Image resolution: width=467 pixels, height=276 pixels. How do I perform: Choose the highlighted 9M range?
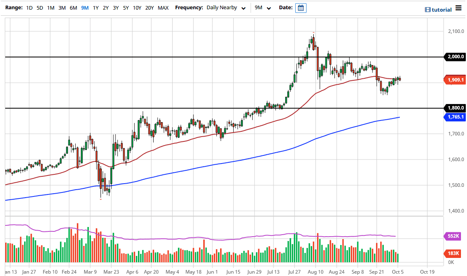tap(84, 8)
